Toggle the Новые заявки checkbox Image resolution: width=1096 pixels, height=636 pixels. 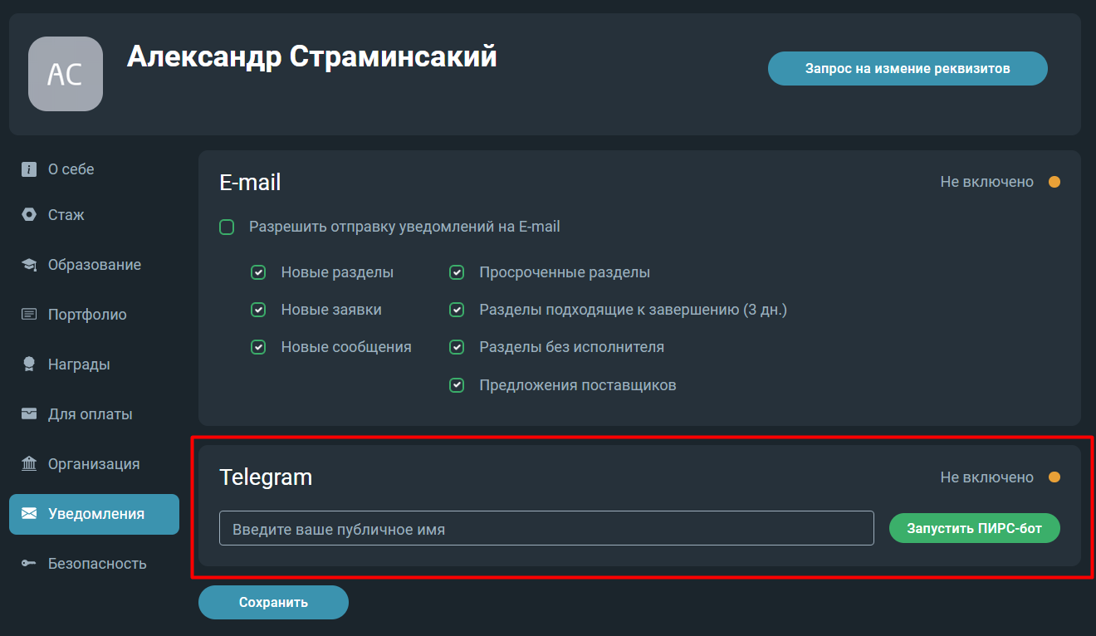258,310
